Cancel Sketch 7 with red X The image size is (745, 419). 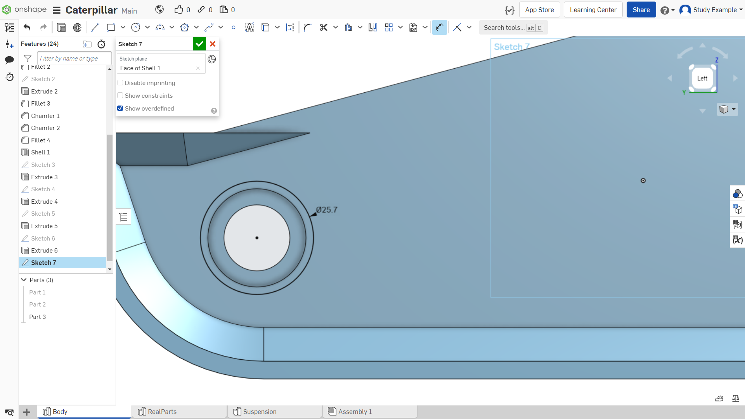tap(213, 44)
